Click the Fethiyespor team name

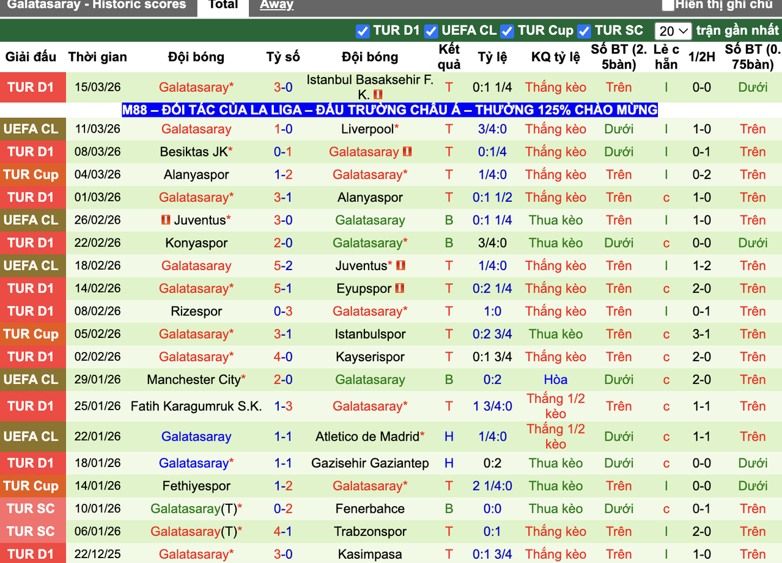(196, 486)
